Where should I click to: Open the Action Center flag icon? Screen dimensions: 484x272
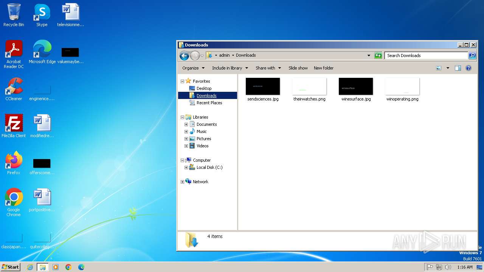tap(430, 267)
